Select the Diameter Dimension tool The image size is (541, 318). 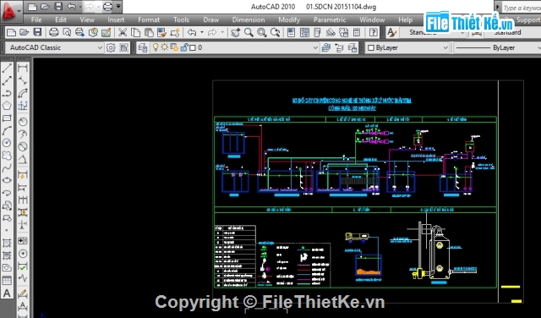(23, 146)
